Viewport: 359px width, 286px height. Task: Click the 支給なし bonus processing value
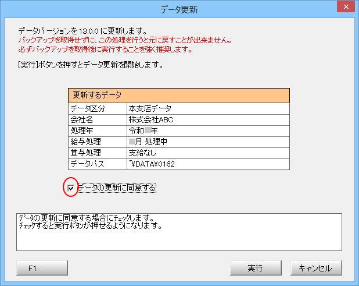[208, 153]
